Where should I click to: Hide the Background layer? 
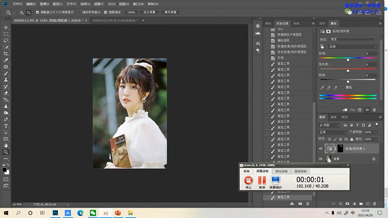(x=321, y=159)
